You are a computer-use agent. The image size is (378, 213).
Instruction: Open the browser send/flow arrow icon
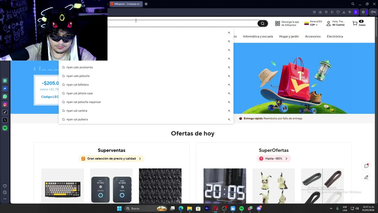[332, 12]
